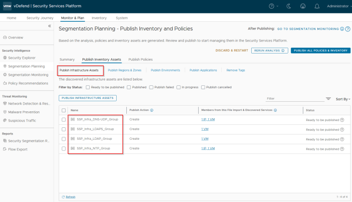Image resolution: width=352 pixels, height=202 pixels.
Task: Click into the Filter text field
Action: click(x=294, y=98)
